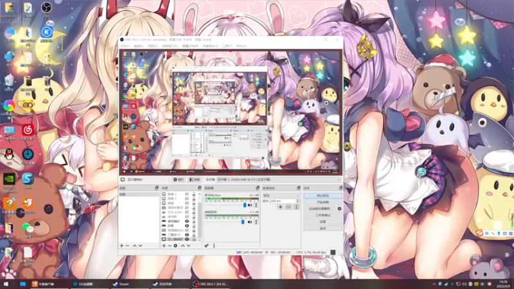This screenshot has width=514, height=289.
Task: Click the 开始录制 button
Action: pyautogui.click(x=323, y=202)
